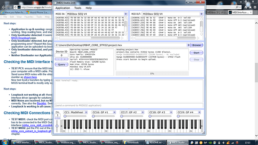This screenshot has width=258, height=145.
Task: Play the C1 key on virtual keyboard
Action: pos(85,131)
